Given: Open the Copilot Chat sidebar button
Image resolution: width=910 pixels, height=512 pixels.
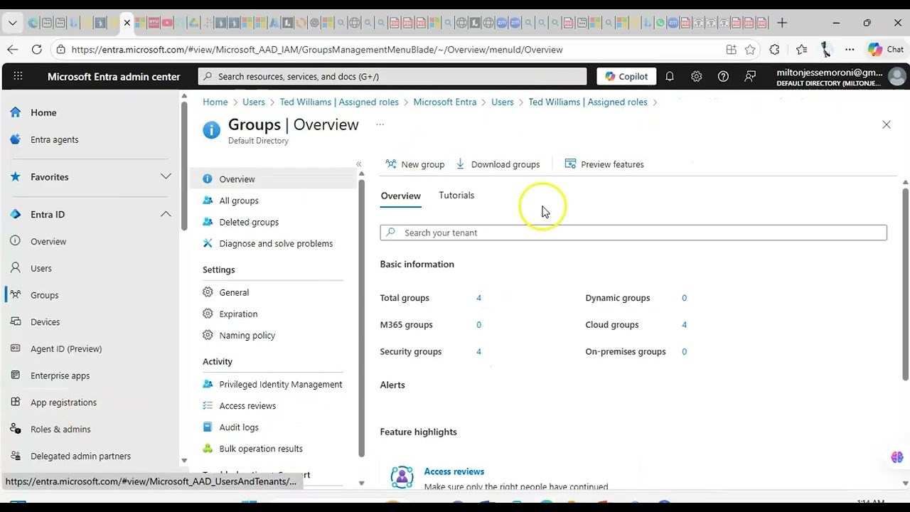Looking at the screenshot, I should pyautogui.click(x=886, y=50).
